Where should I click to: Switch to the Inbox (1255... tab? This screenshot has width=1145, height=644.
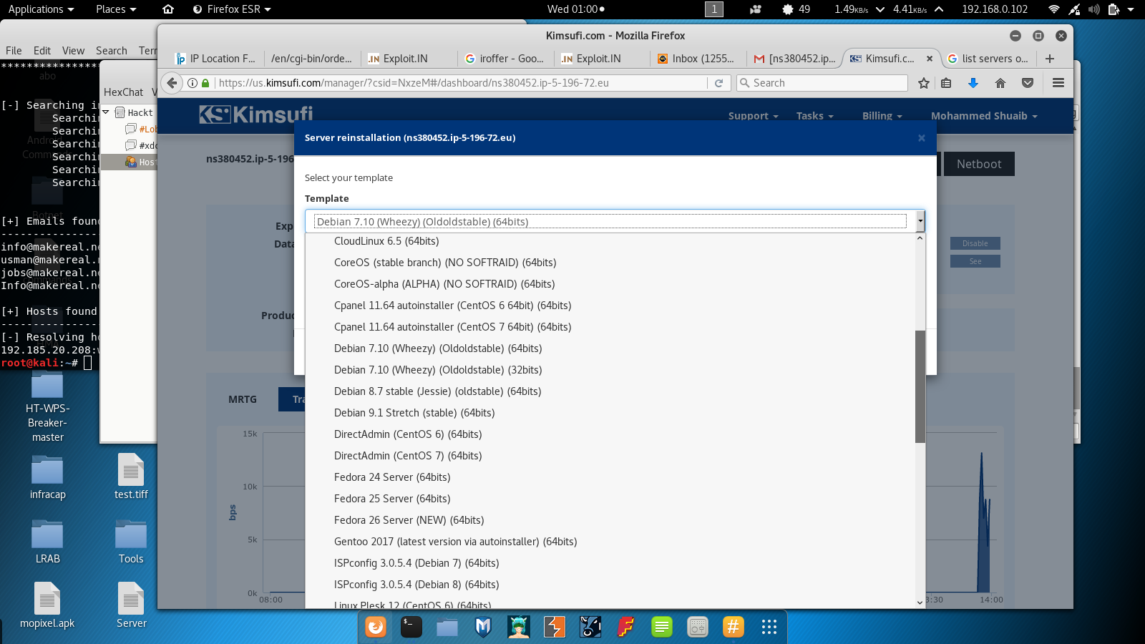click(x=696, y=59)
